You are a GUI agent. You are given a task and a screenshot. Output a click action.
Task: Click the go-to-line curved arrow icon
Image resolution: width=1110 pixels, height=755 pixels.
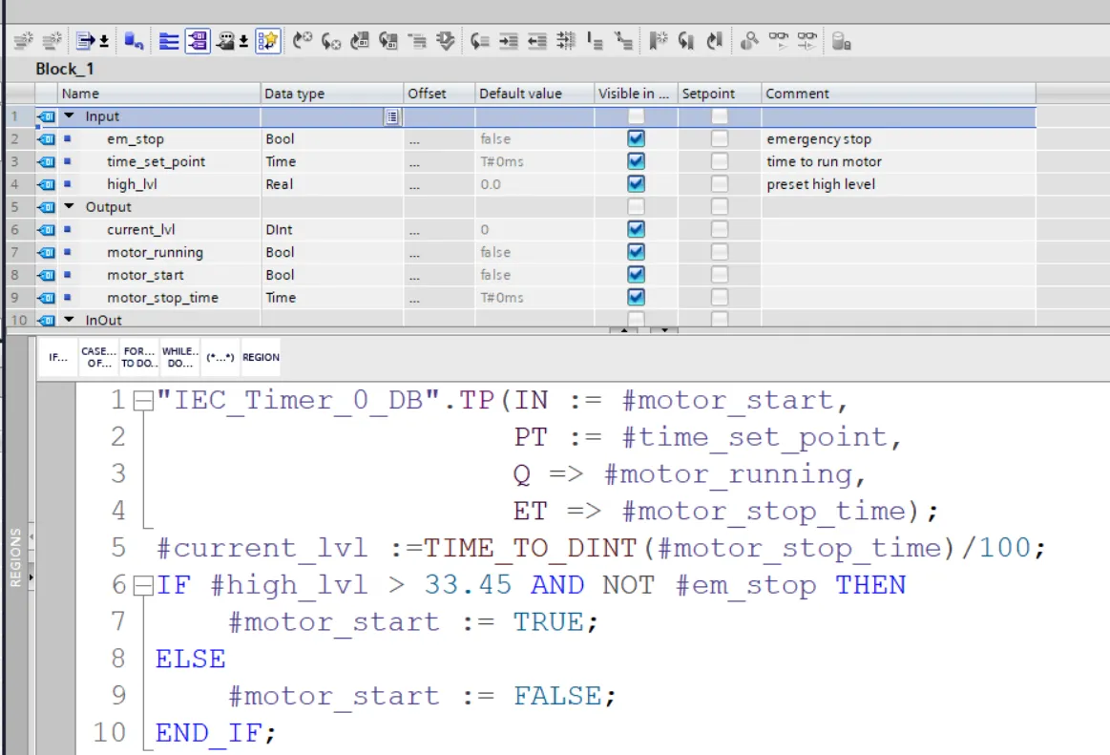point(480,41)
